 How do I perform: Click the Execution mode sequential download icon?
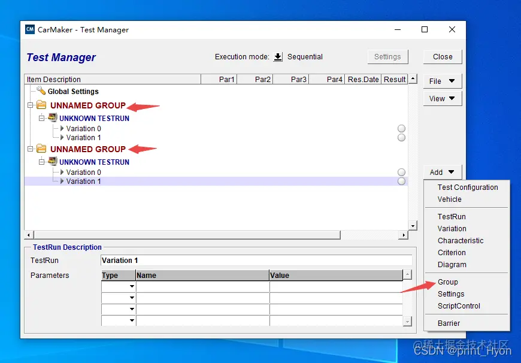coord(278,57)
